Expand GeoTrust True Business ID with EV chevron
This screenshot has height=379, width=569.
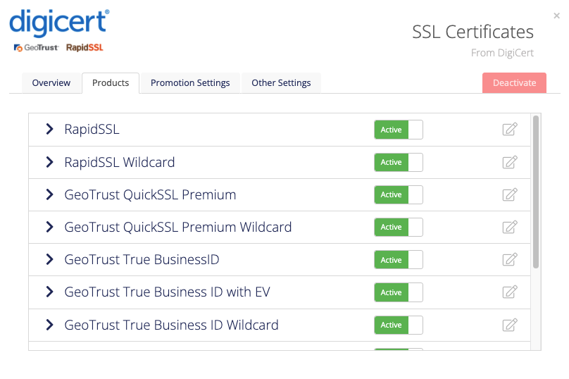point(50,292)
